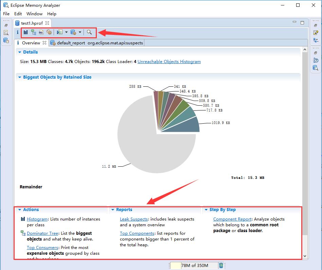Collapse Biggest Objects by Retained Size section

(20, 77)
